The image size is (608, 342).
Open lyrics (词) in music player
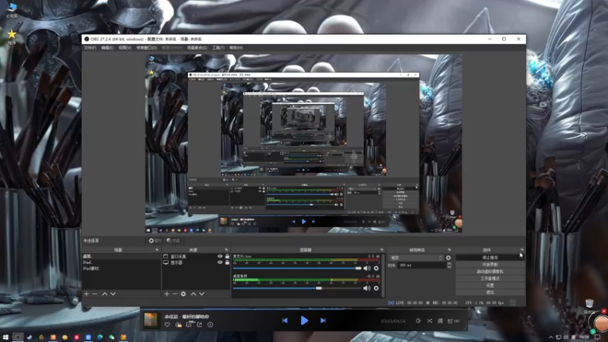(x=440, y=321)
